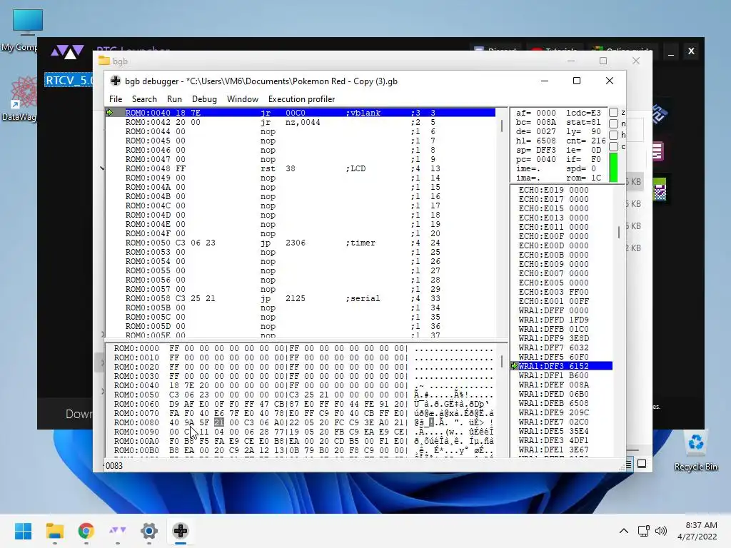Select the hex dump scrollbar thumb
Viewport: 731px width, 548px height.
coord(502,361)
